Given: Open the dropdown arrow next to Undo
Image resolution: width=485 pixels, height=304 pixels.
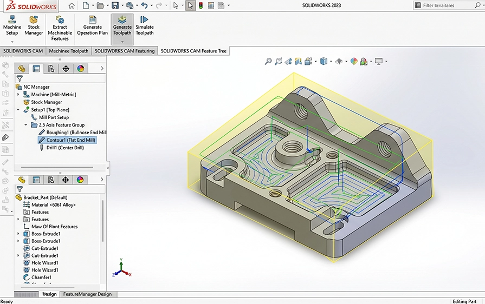Looking at the screenshot, I should pos(152,5).
